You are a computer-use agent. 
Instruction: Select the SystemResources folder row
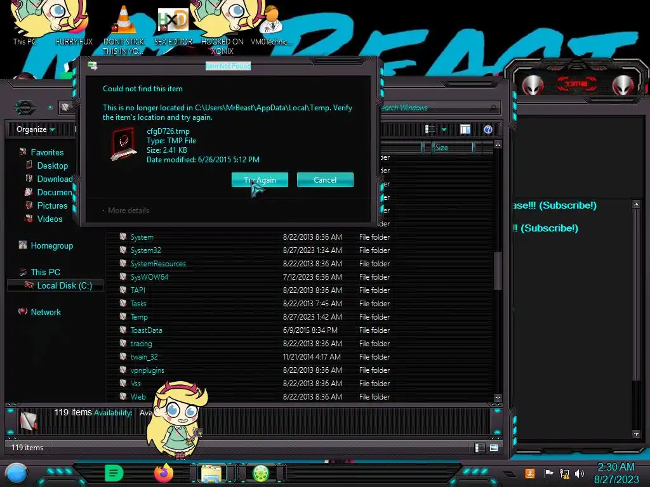tap(300, 263)
